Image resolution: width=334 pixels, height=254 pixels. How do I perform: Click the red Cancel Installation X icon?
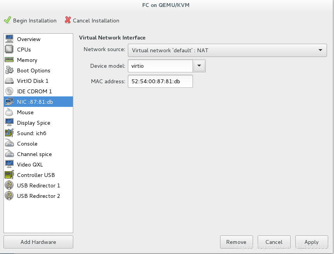tap(68, 20)
